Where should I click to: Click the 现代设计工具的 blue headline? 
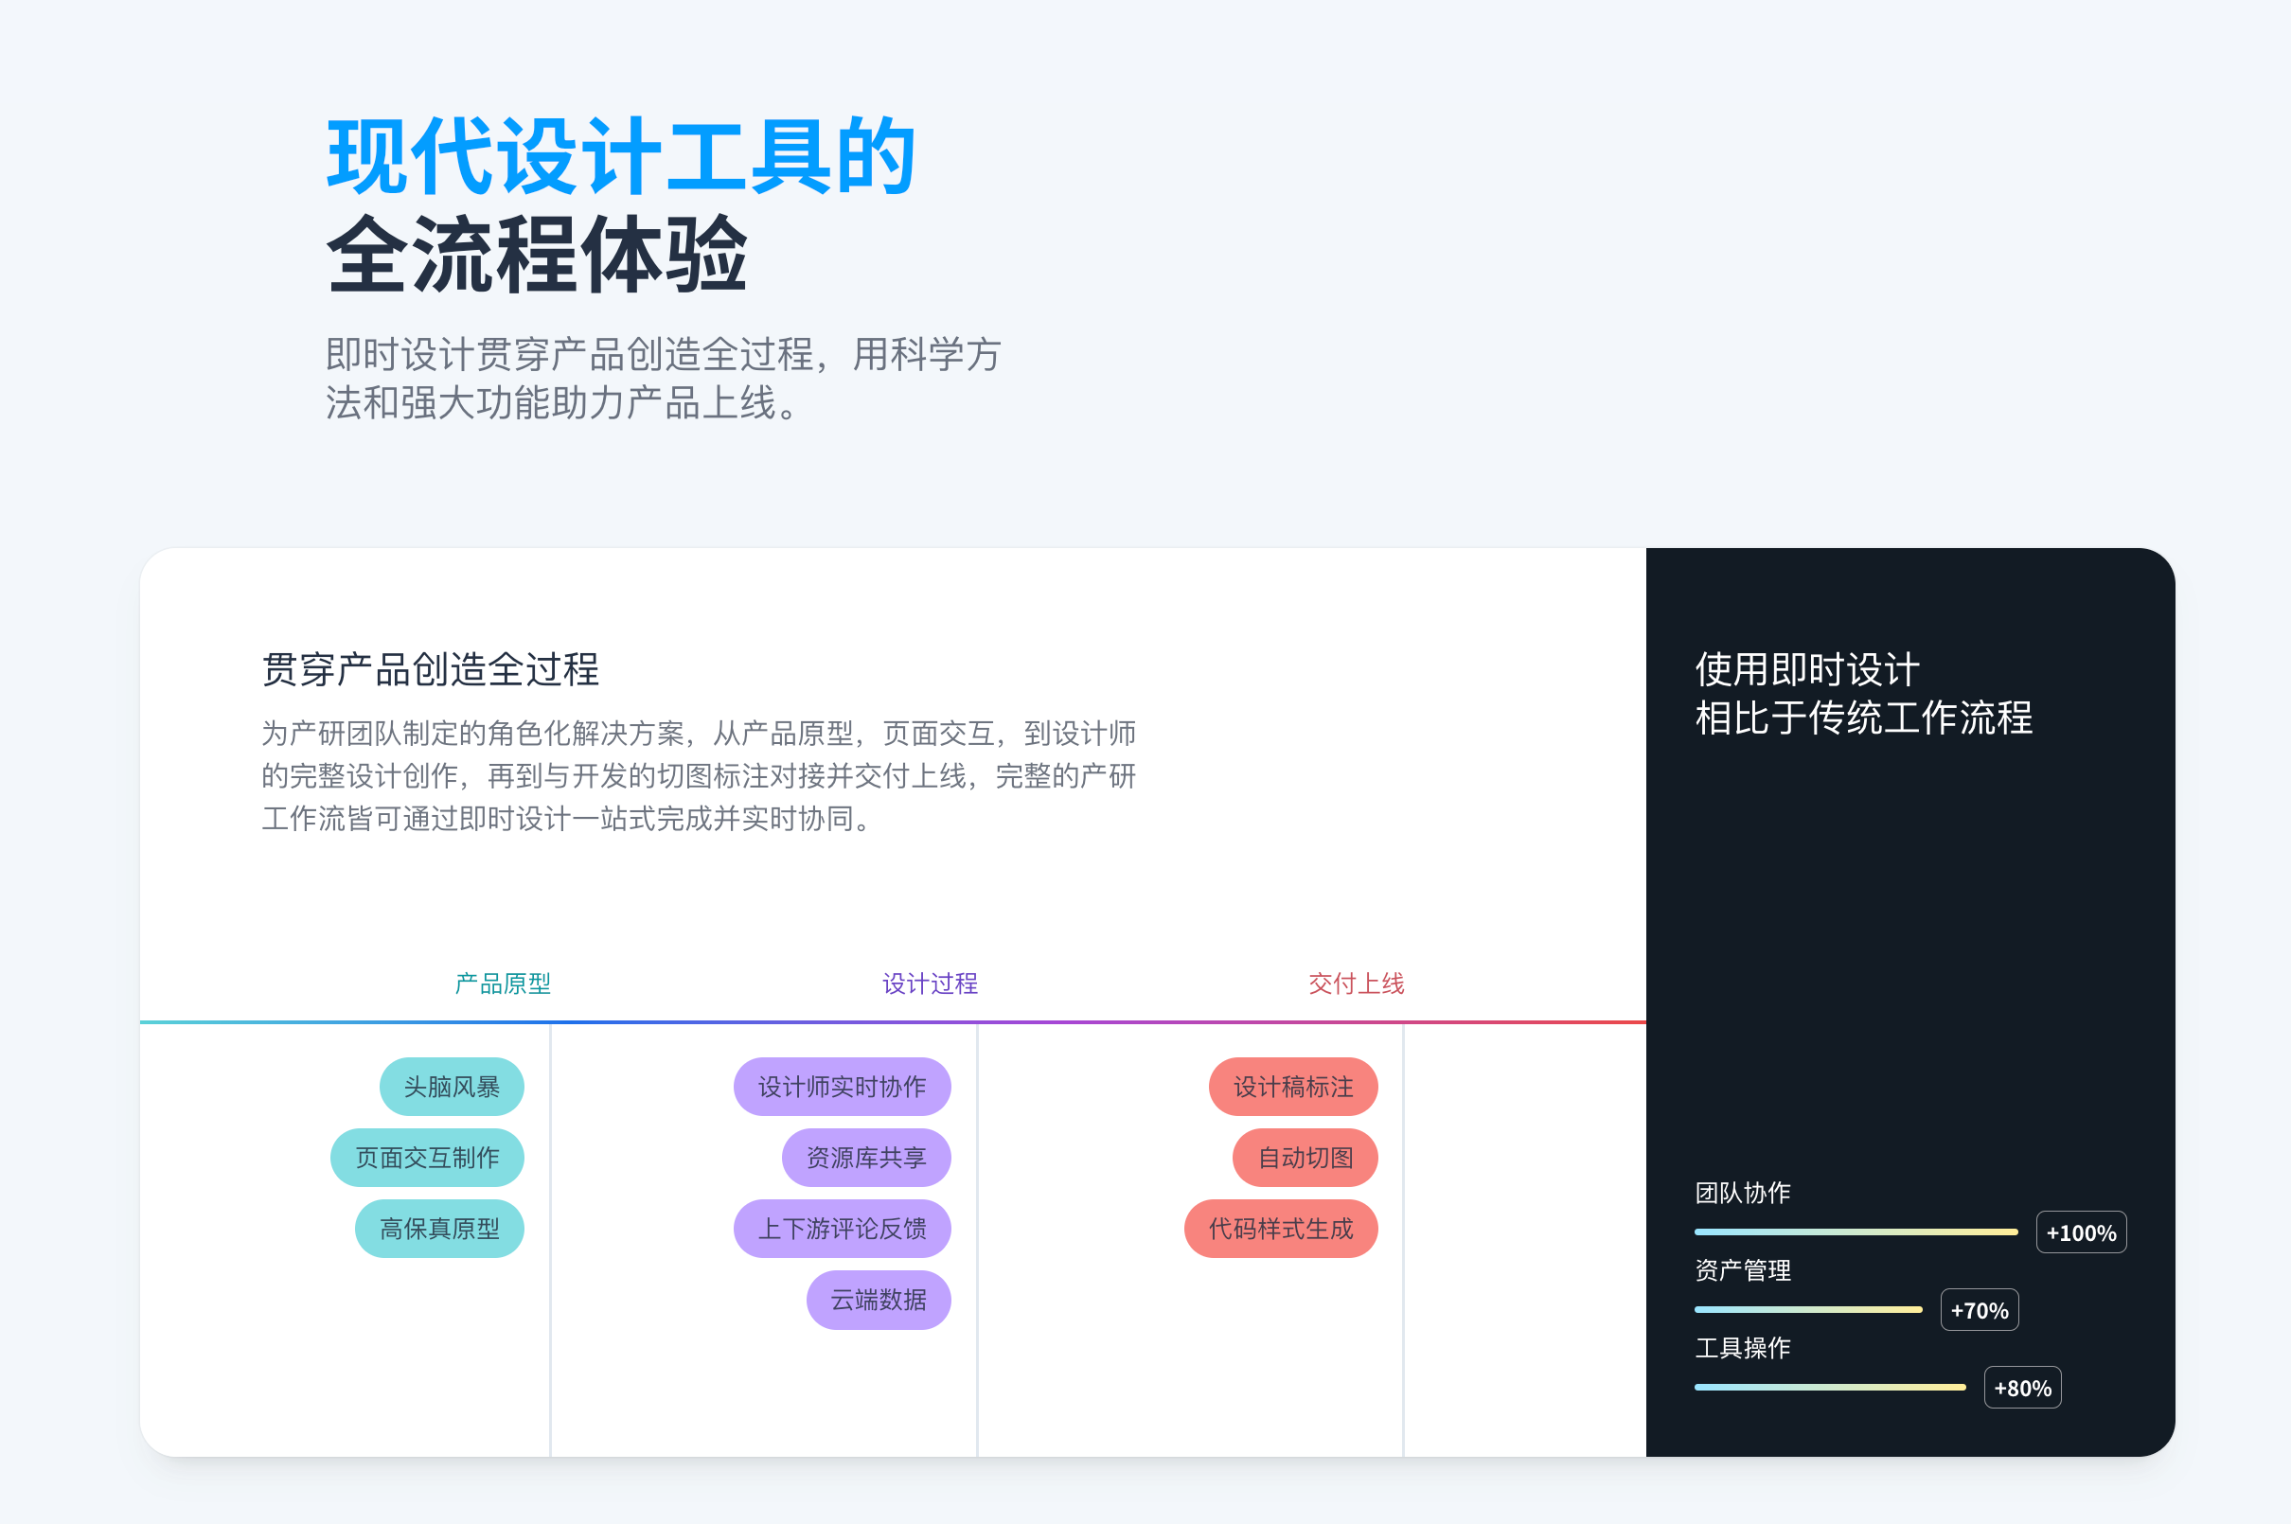tap(622, 155)
